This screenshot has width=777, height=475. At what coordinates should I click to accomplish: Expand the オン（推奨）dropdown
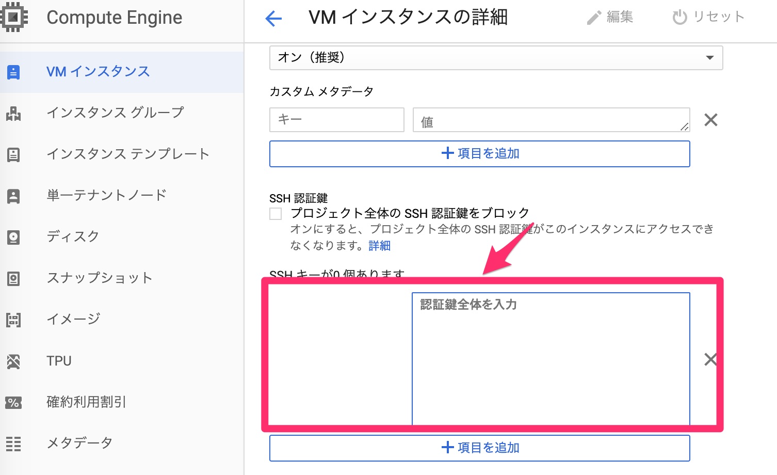pyautogui.click(x=496, y=58)
